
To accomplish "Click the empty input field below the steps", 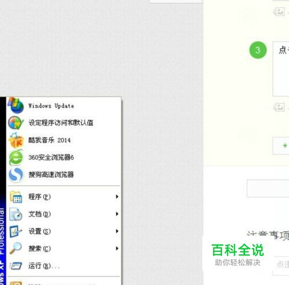I will click(268, 188).
